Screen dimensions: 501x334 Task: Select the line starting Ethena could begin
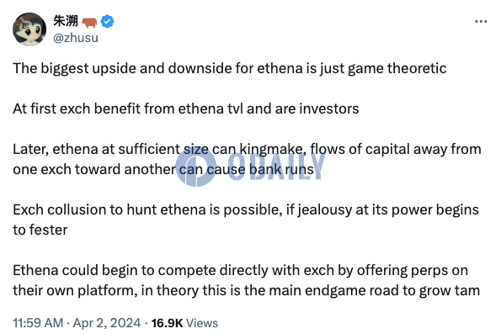[240, 270]
